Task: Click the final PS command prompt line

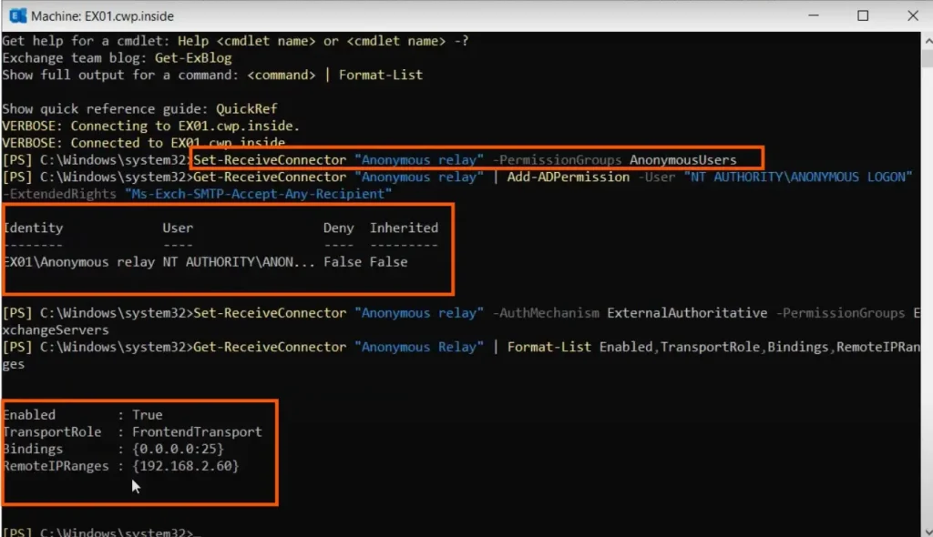Action: point(101,532)
